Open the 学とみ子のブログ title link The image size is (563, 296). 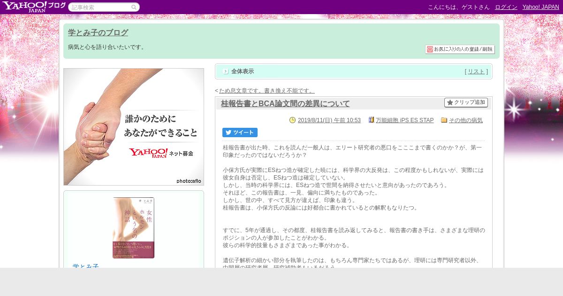click(98, 33)
